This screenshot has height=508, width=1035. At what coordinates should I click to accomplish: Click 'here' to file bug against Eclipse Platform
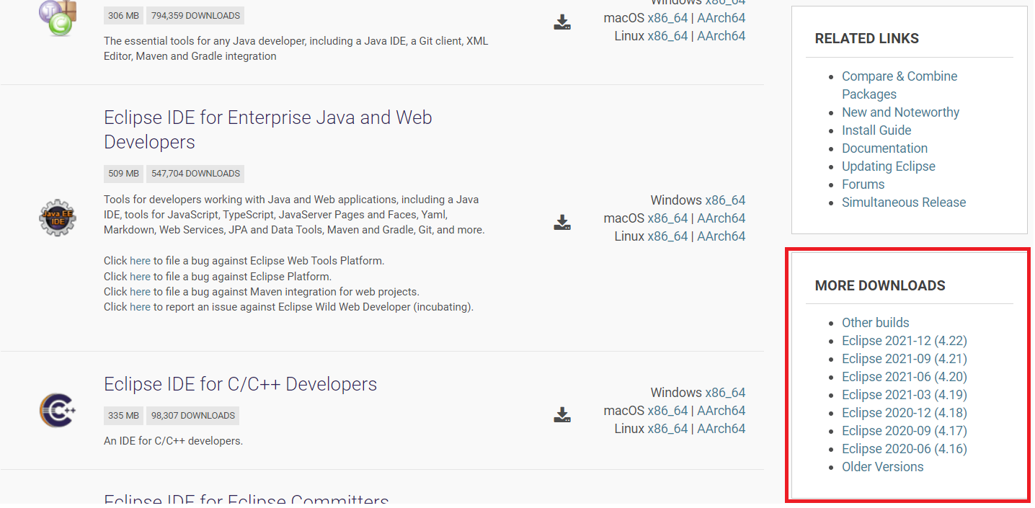click(140, 277)
